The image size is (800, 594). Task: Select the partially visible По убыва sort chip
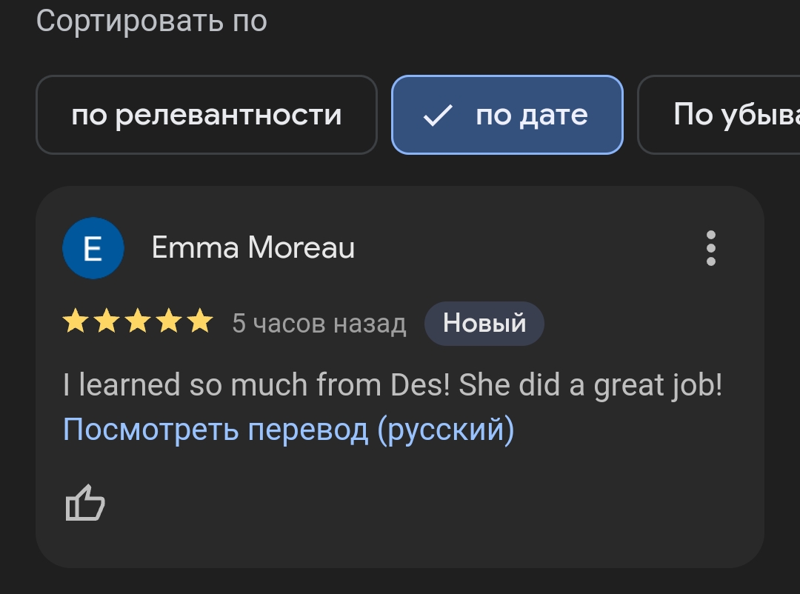[719, 115]
